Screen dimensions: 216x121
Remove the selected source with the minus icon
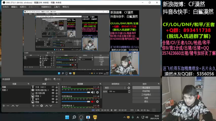click(37, 106)
